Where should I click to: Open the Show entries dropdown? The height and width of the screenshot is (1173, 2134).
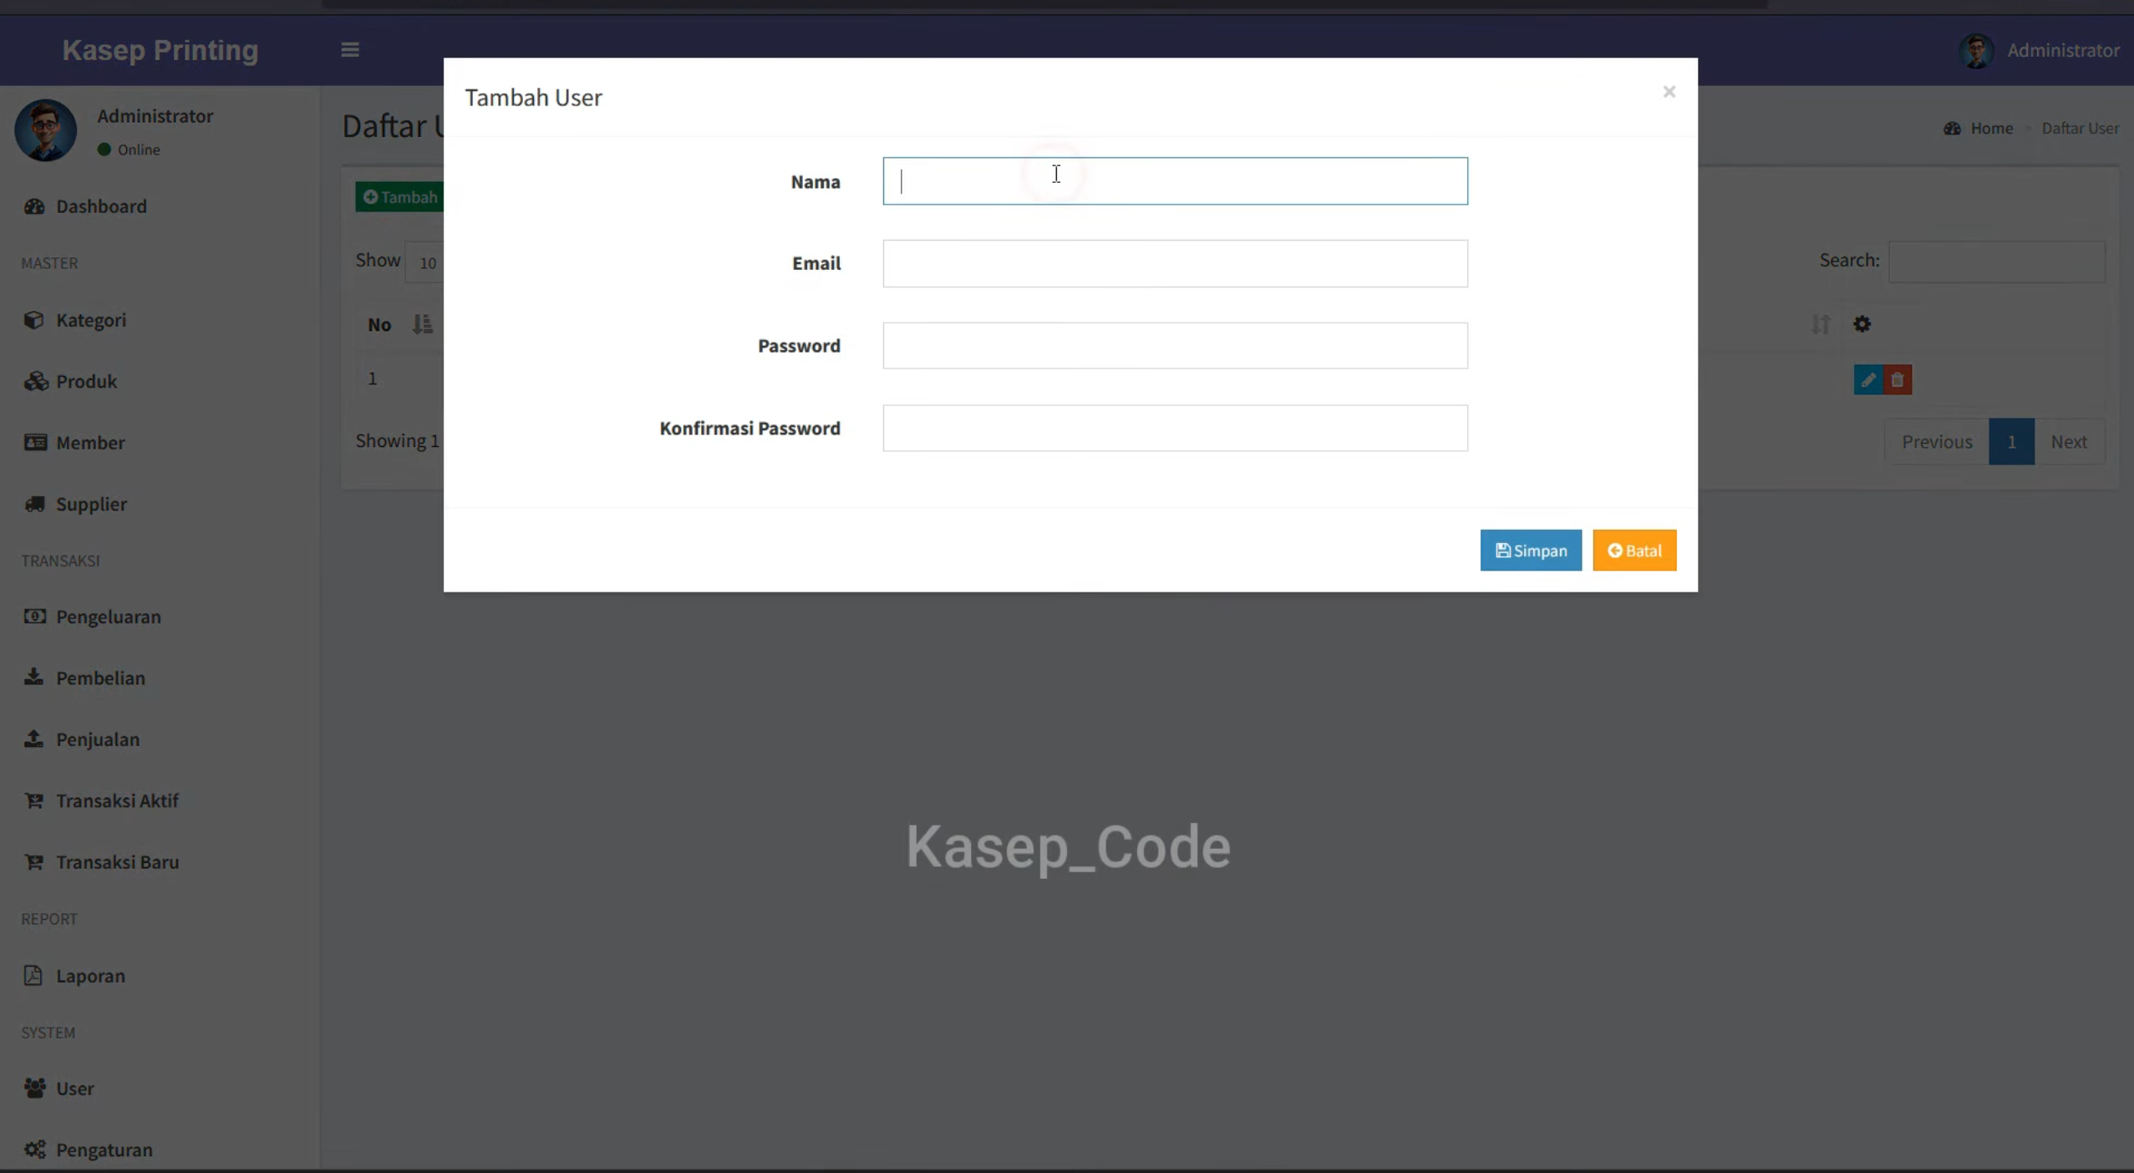point(424,262)
